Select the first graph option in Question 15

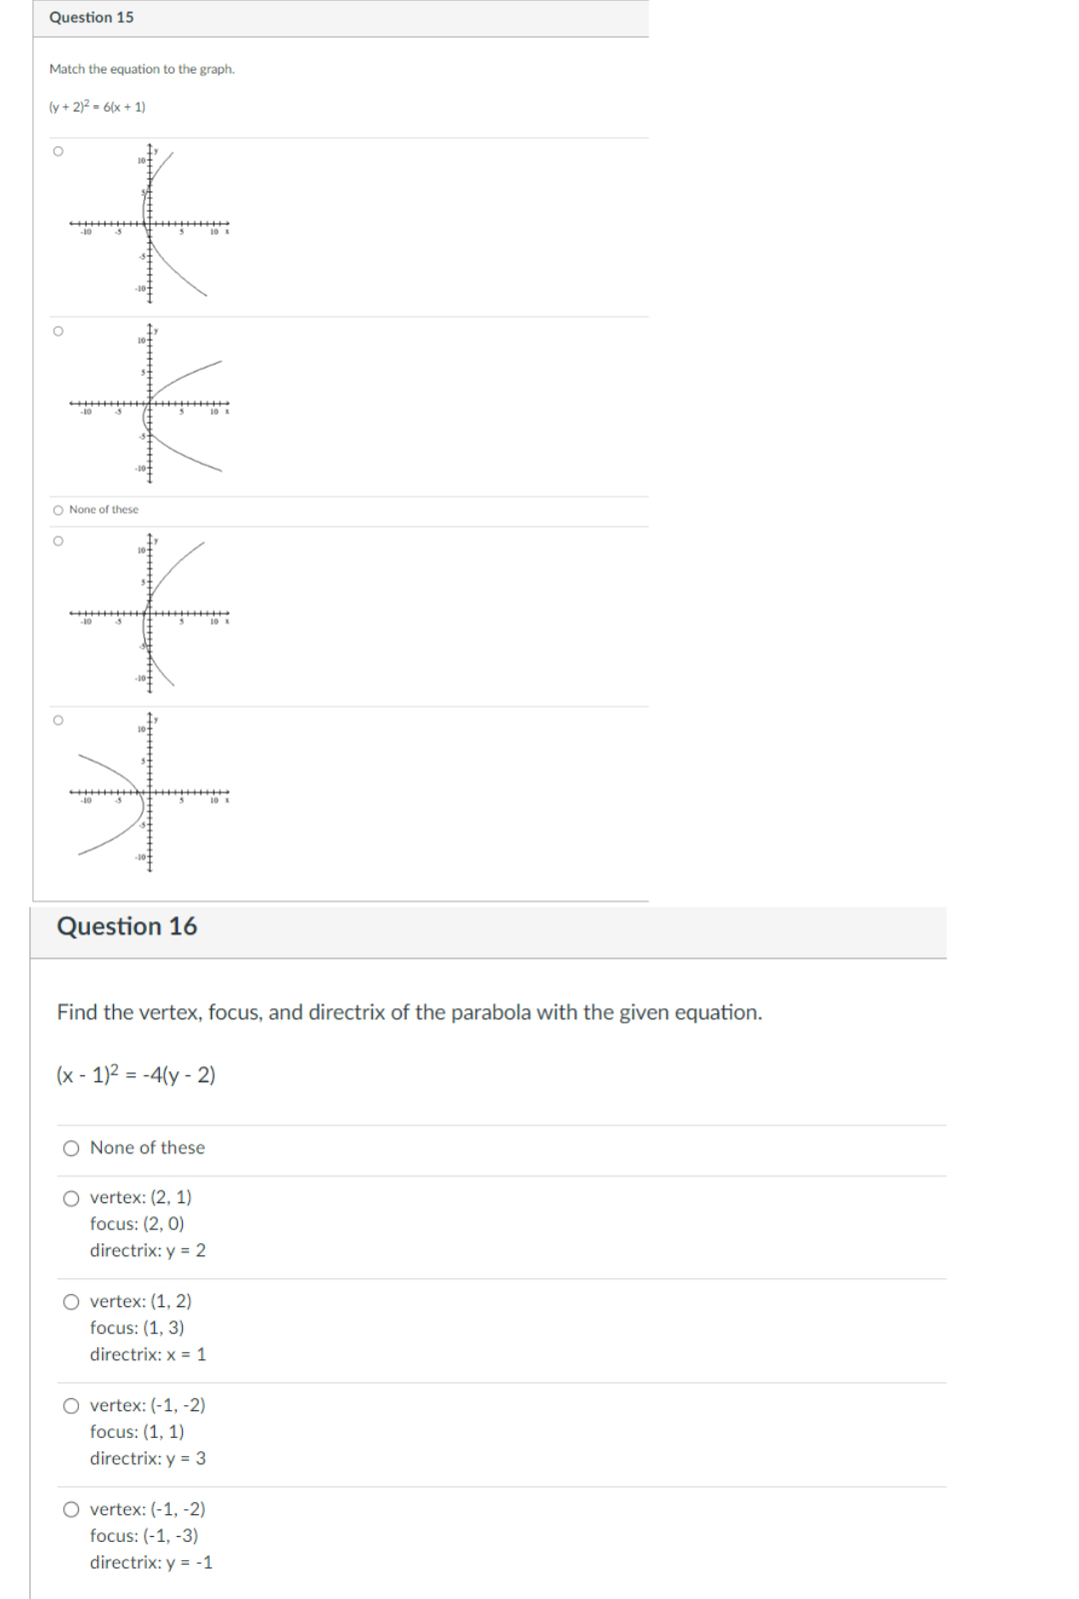[x=57, y=150]
